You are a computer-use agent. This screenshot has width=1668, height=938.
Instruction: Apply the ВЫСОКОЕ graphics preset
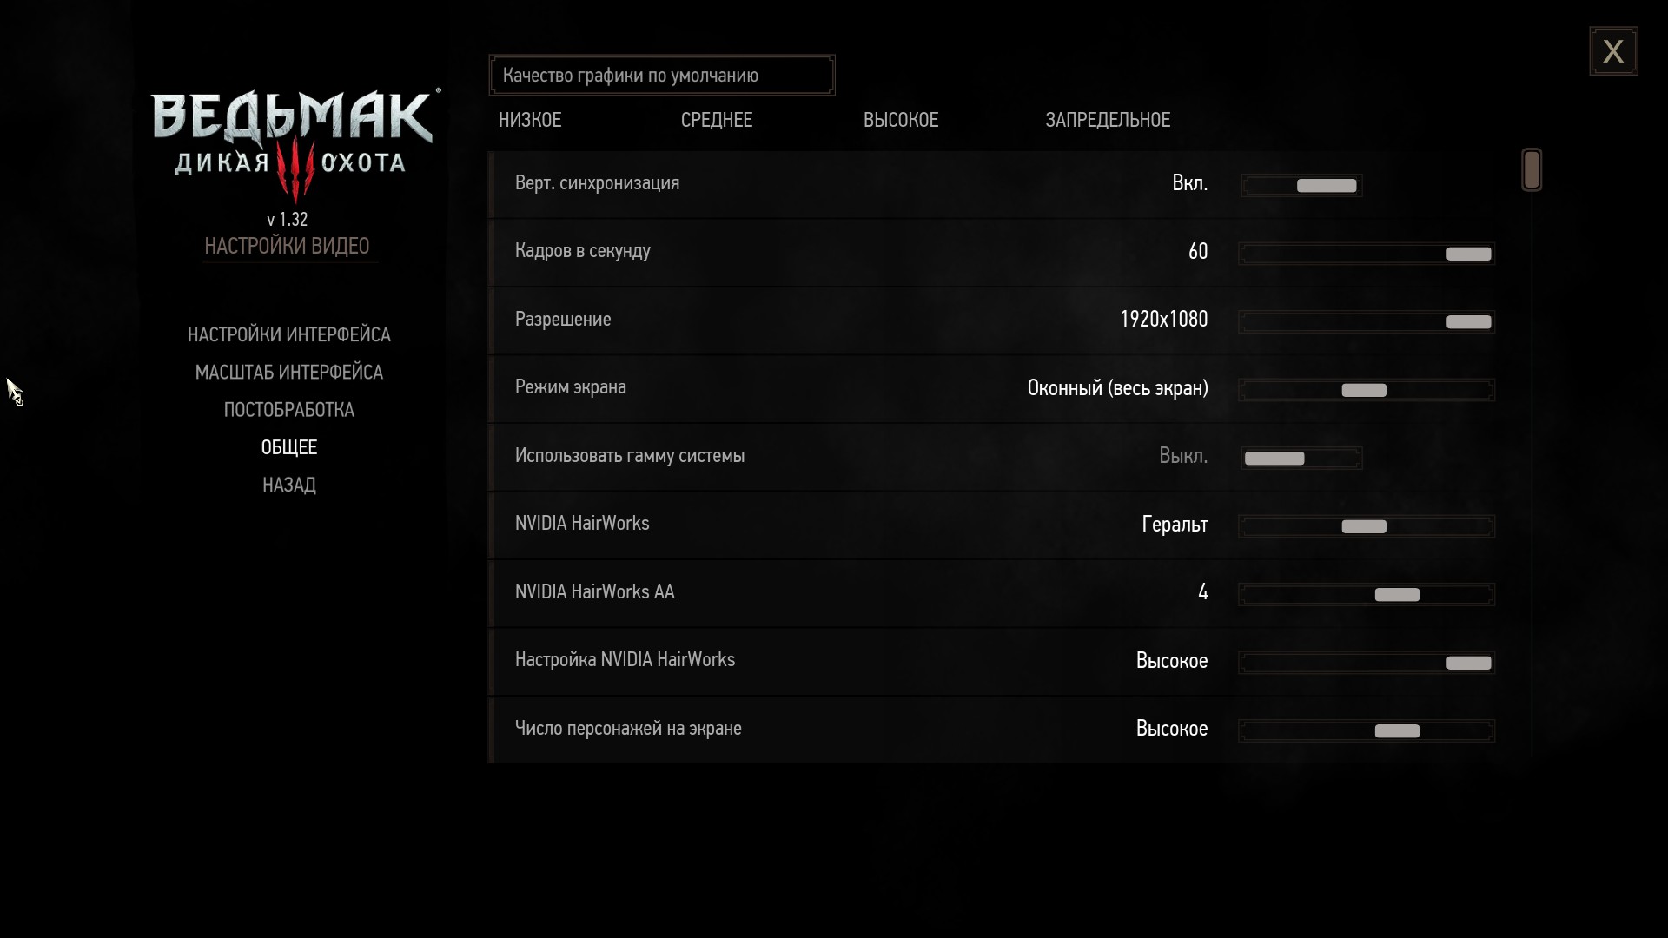[x=901, y=120]
